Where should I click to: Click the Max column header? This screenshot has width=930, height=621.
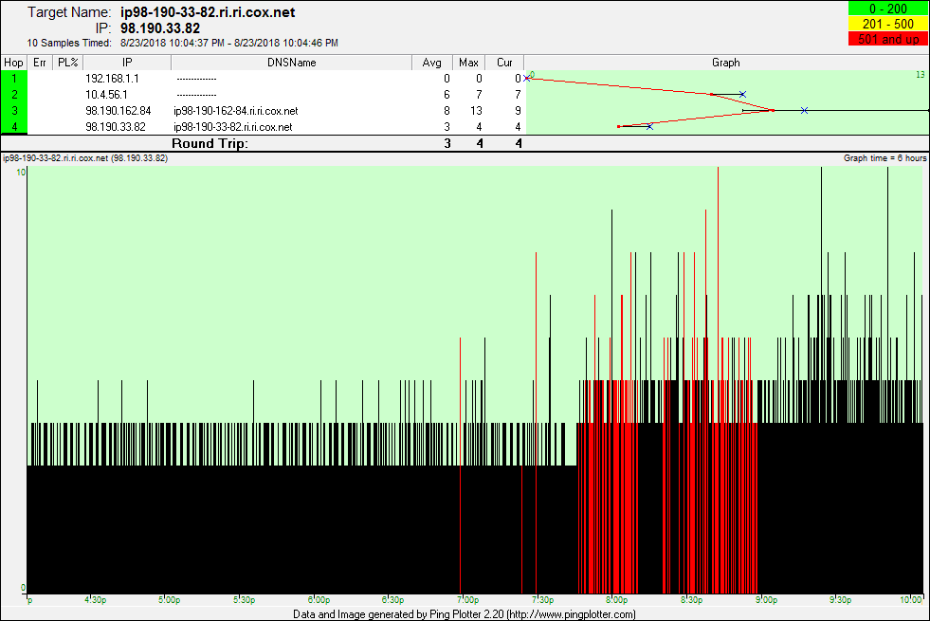tap(468, 63)
